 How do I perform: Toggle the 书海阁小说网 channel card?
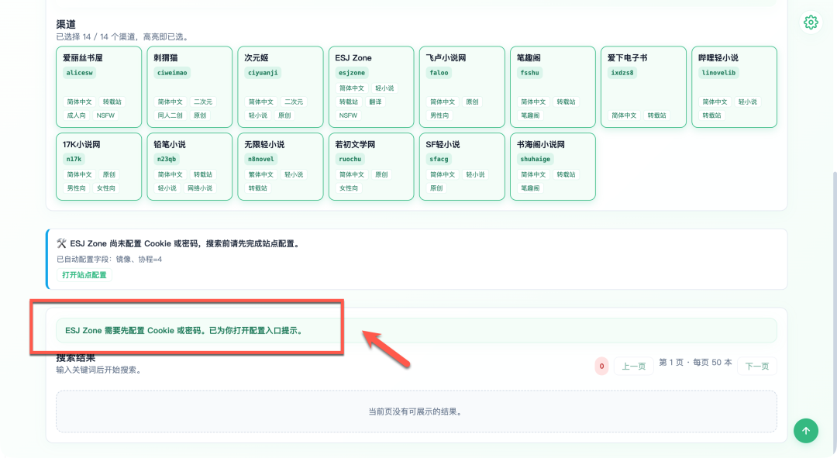tap(553, 167)
